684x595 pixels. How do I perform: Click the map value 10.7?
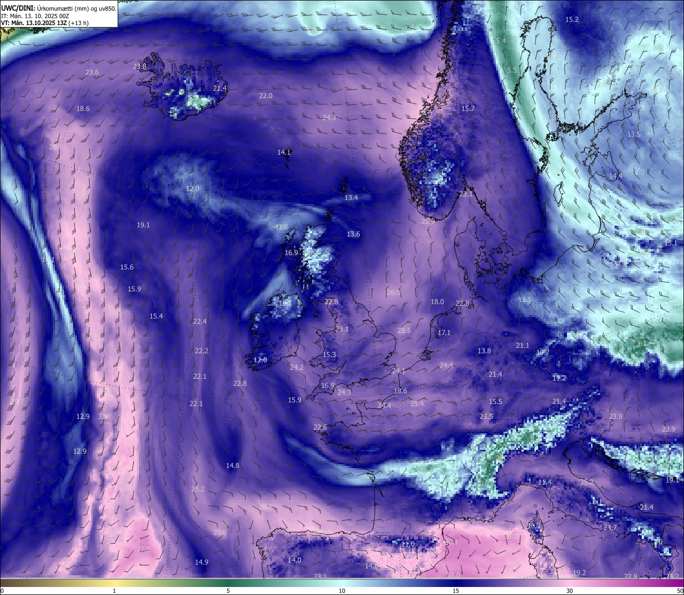[x=543, y=353]
